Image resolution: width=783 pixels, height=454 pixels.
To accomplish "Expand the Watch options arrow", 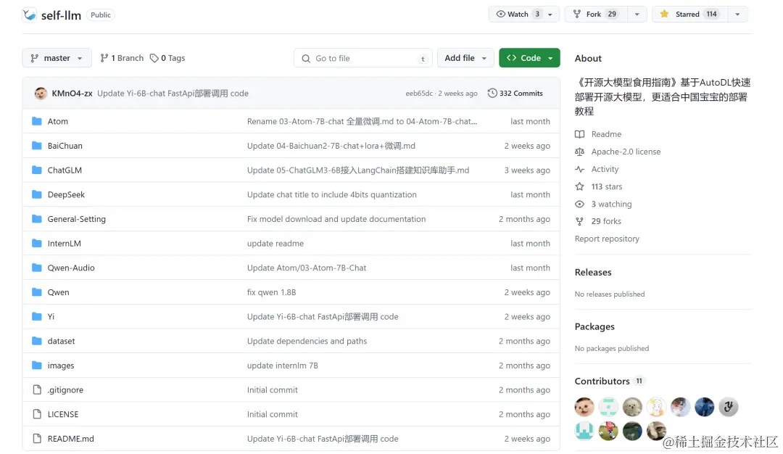I will 550,15.
